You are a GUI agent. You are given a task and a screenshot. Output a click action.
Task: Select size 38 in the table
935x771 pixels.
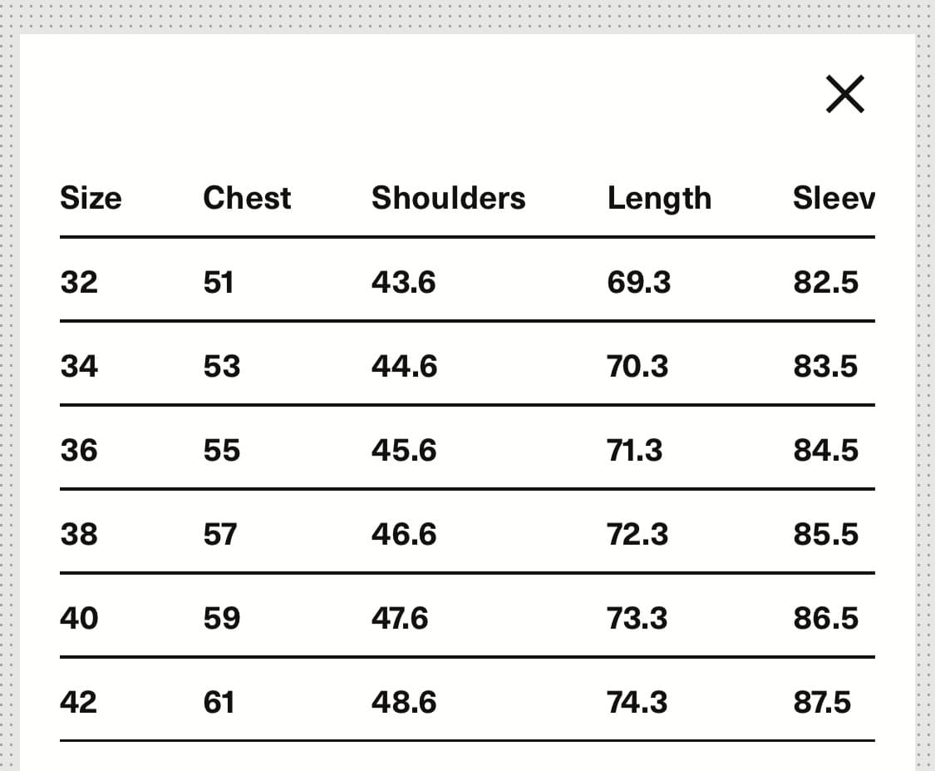[79, 534]
